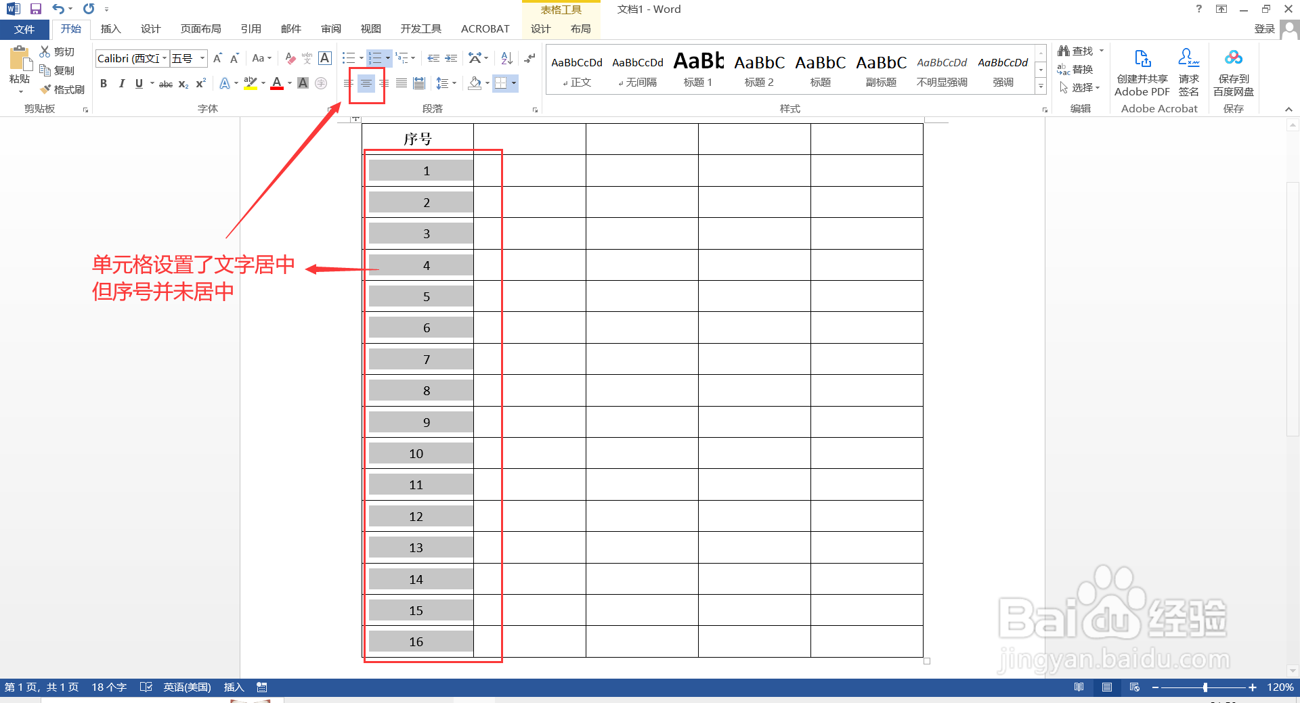Click the text highlight color button
1300x703 pixels.
(250, 83)
